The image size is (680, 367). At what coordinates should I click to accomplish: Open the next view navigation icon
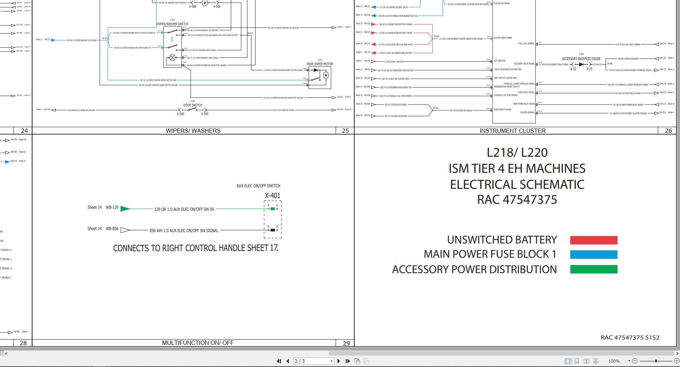click(366, 361)
